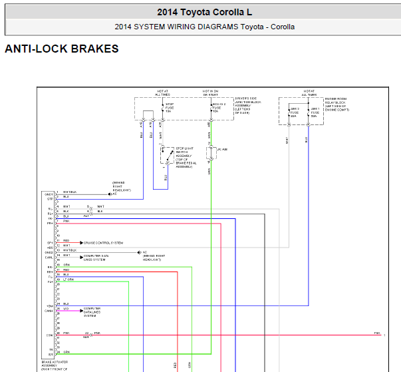Click the +BM terminal label

tap(50, 306)
